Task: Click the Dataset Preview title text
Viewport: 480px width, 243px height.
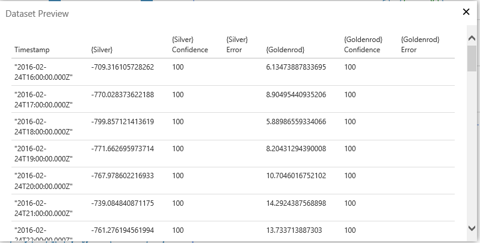Action: pos(37,14)
